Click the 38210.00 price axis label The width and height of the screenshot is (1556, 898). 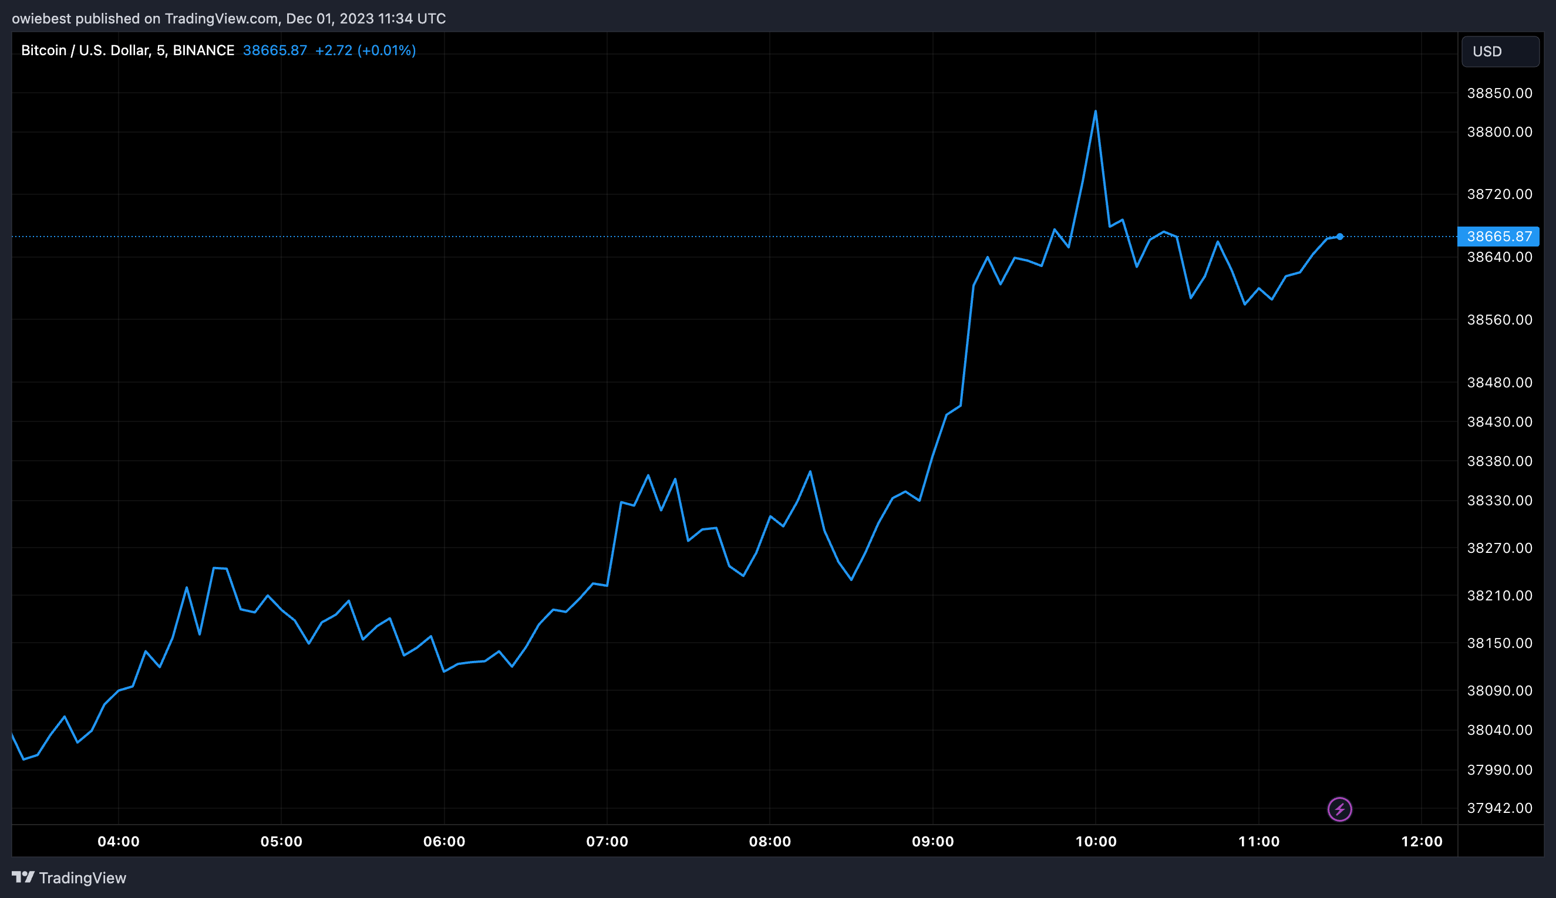(x=1499, y=595)
